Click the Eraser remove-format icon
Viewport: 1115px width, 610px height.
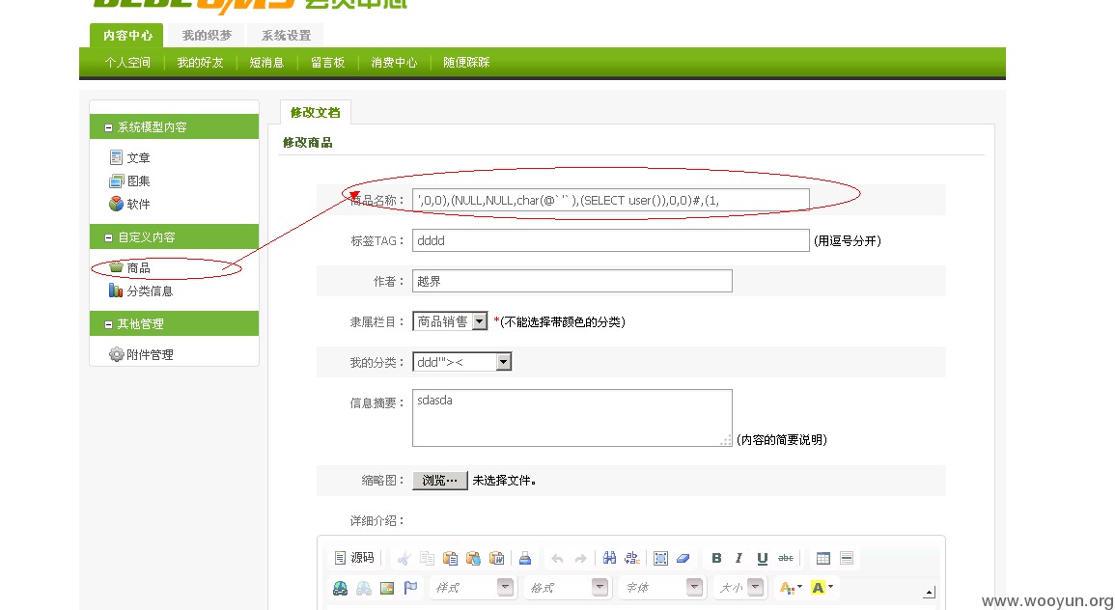coord(683,558)
